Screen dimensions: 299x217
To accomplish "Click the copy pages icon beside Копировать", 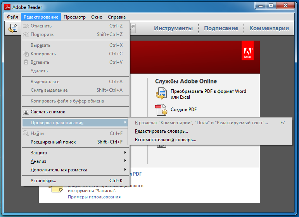I will coord(26,54).
